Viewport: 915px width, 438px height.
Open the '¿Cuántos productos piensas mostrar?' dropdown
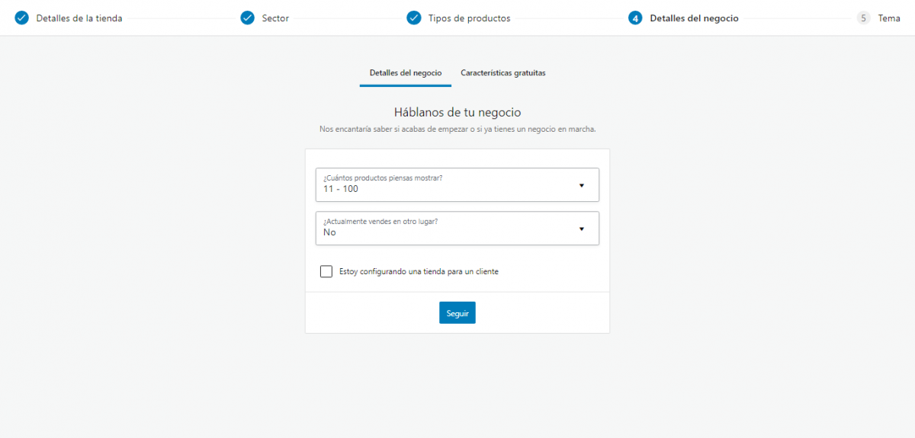[457, 184]
